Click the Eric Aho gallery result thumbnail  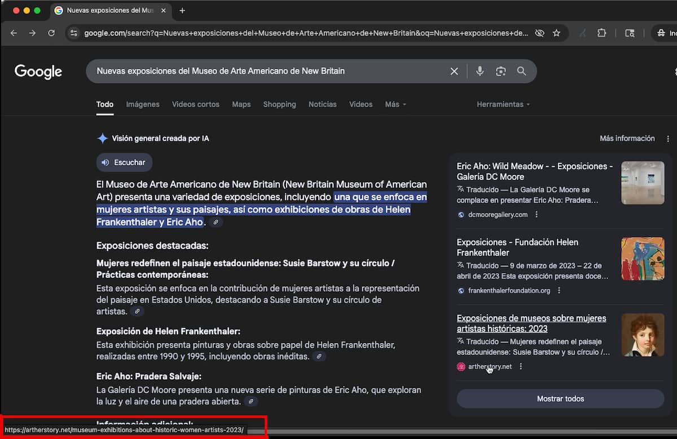[643, 183]
